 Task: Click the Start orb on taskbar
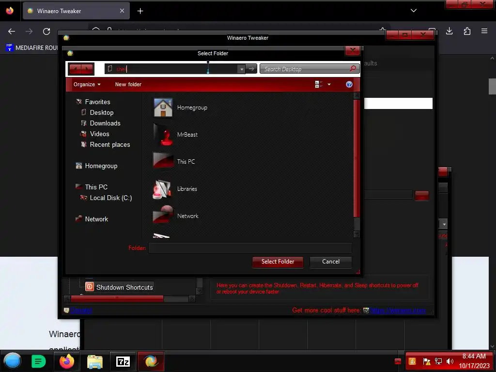point(13,361)
